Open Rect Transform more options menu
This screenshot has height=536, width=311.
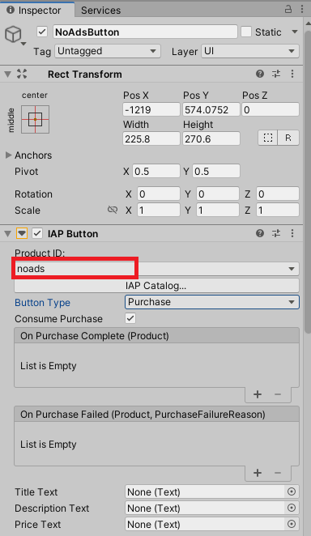[292, 74]
